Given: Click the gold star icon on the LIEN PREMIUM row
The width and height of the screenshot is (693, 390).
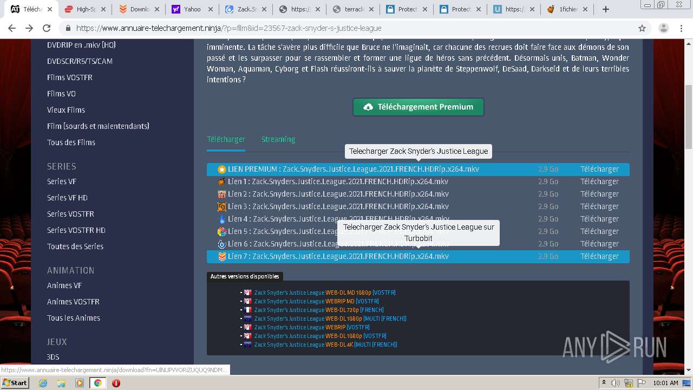Looking at the screenshot, I should pos(222,170).
